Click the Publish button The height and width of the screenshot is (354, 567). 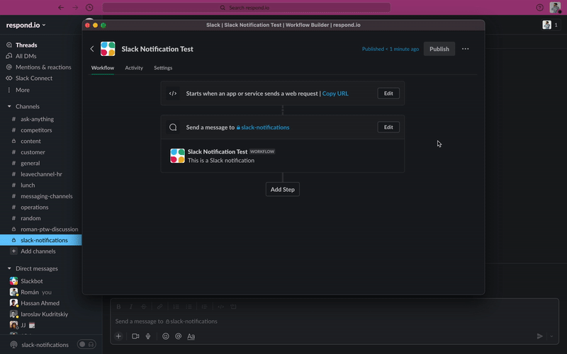point(439,49)
